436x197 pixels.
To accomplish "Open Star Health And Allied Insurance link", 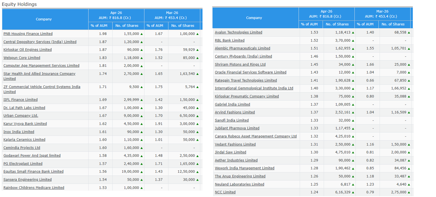I will (39, 76).
